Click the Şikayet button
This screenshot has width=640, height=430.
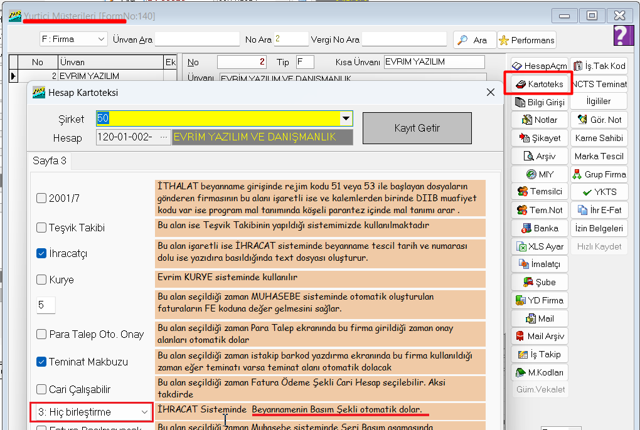coord(538,138)
